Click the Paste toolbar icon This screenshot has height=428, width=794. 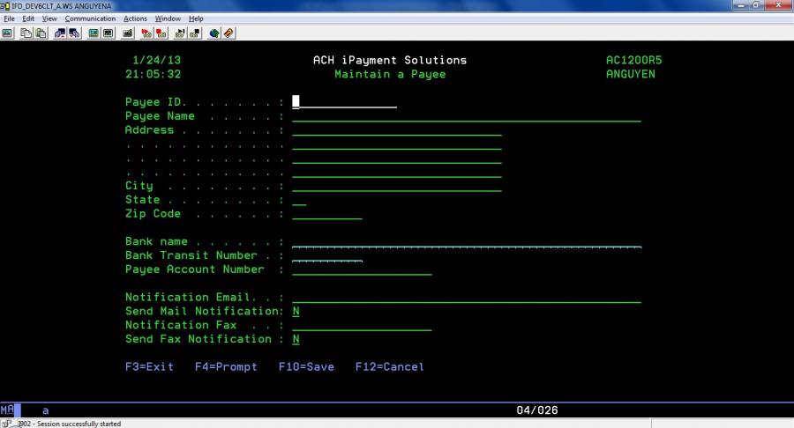click(41, 33)
